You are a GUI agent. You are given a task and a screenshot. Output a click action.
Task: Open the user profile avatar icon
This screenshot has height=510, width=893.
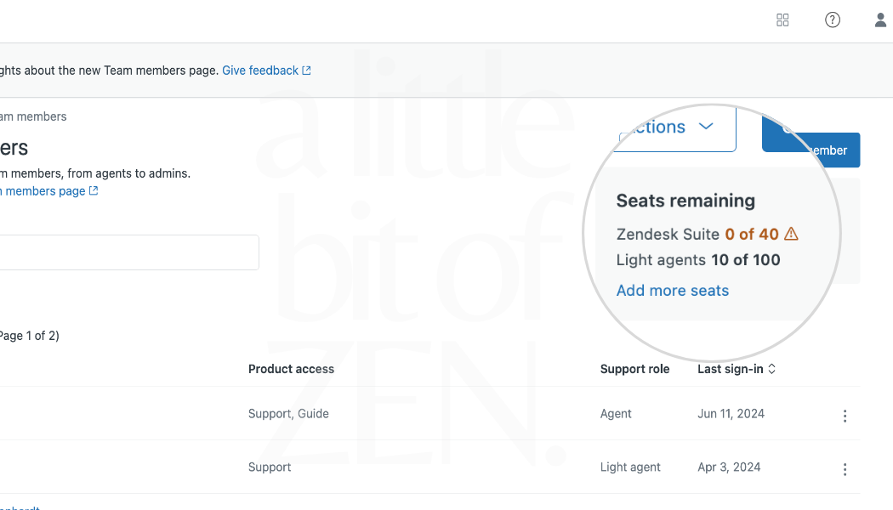coord(880,20)
